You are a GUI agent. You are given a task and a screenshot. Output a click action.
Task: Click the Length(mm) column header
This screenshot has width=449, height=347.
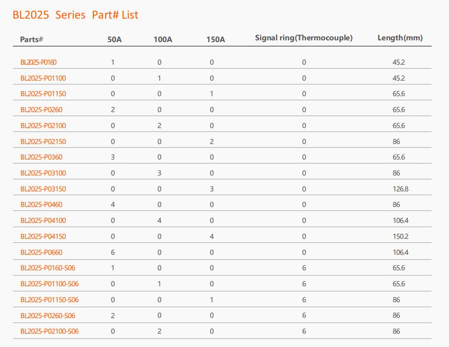pyautogui.click(x=400, y=38)
